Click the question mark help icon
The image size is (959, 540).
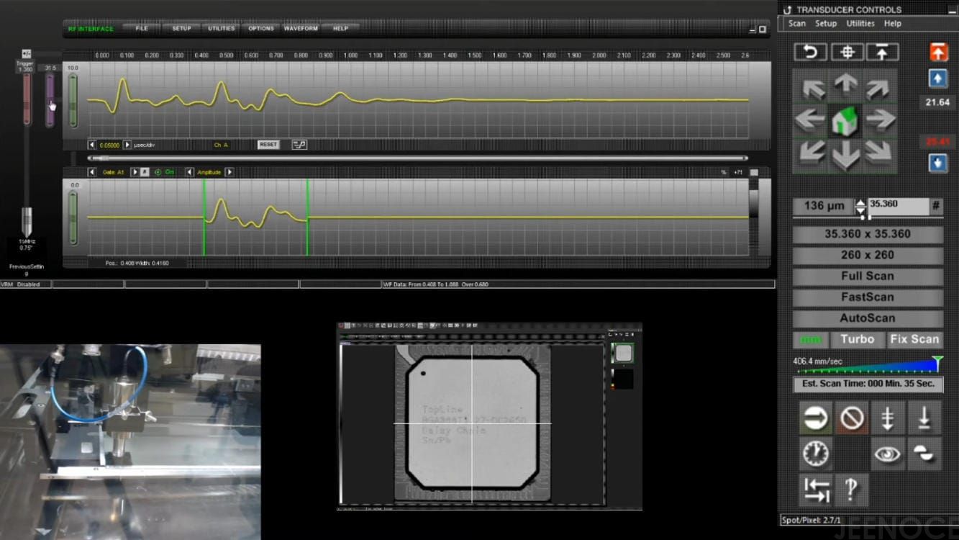851,490
